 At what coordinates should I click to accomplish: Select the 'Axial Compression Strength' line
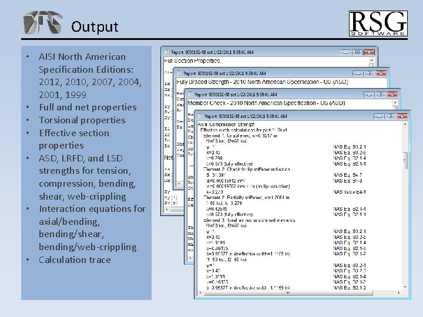(x=226, y=124)
